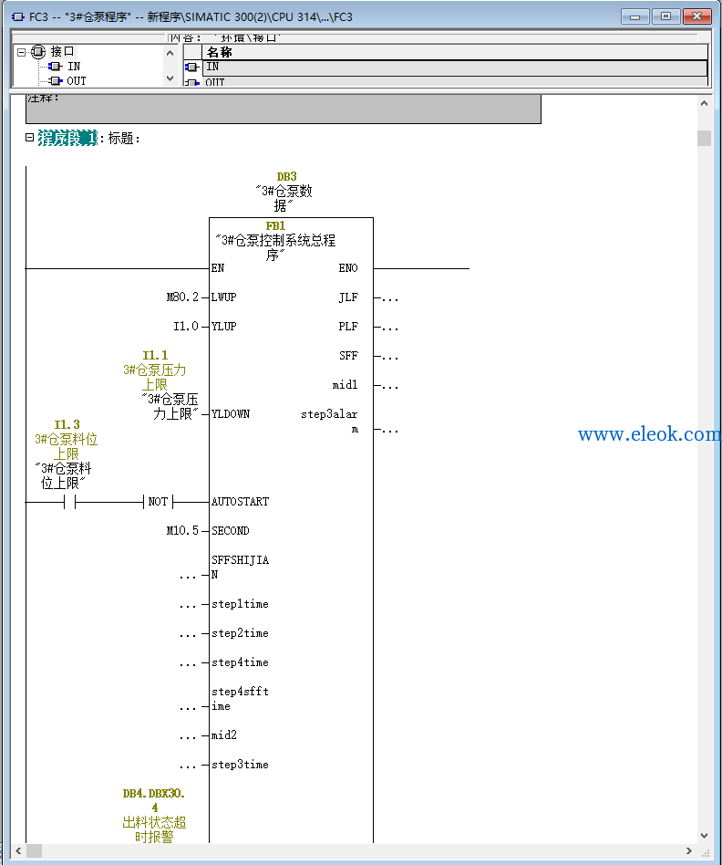Select the 程序段 1 network title
722x865 pixels.
[x=67, y=138]
